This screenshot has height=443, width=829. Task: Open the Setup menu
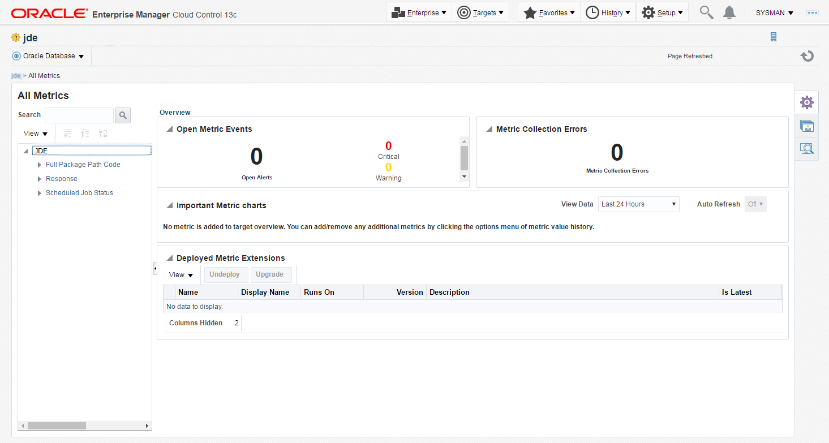662,12
